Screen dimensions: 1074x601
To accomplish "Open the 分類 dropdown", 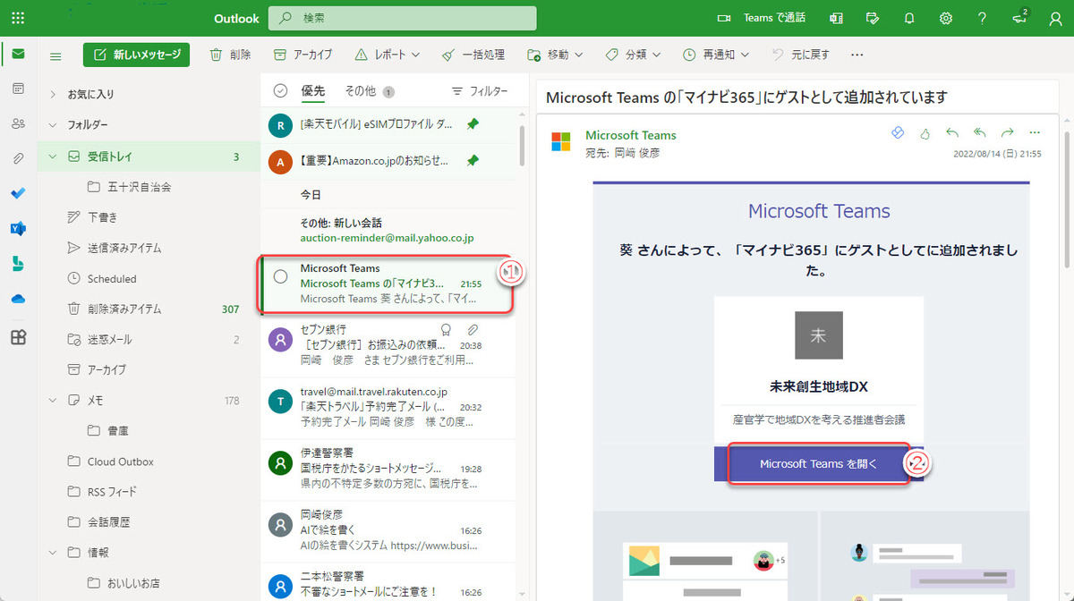I will tap(633, 55).
